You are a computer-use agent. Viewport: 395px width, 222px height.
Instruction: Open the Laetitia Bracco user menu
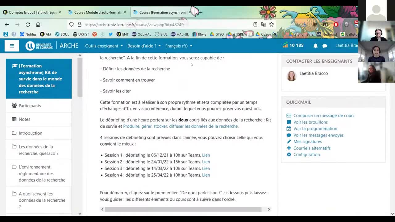pyautogui.click(x=347, y=46)
